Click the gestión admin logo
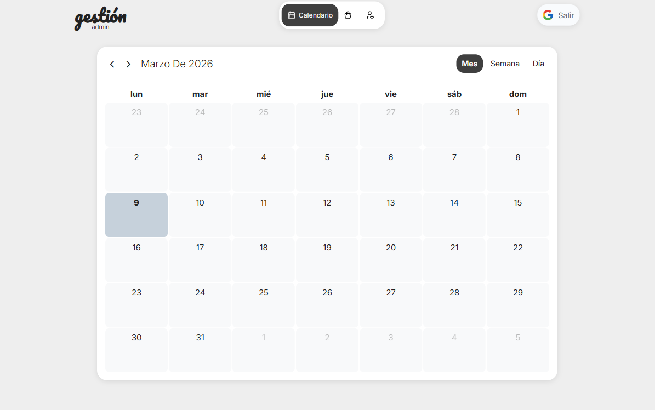The width and height of the screenshot is (655, 410). (x=100, y=19)
